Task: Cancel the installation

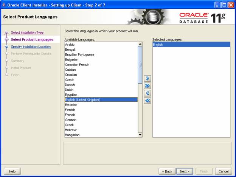Action: (x=224, y=171)
